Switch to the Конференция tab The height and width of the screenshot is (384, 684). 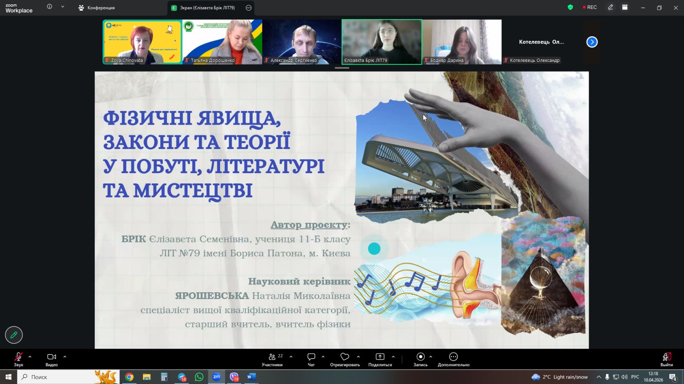tap(97, 8)
